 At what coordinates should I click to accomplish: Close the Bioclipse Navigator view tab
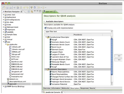point(21,12)
